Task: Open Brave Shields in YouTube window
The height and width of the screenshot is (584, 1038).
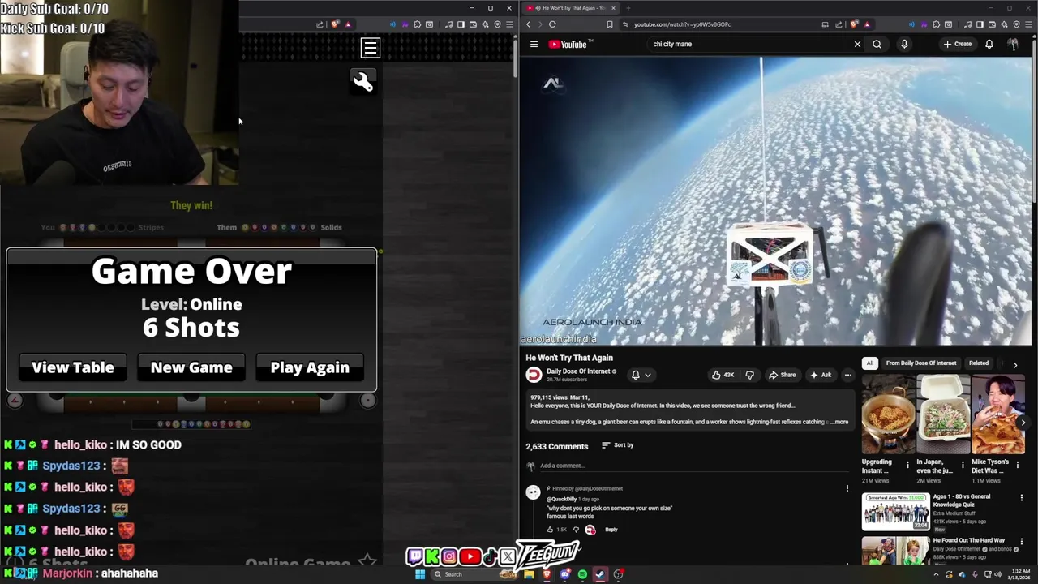Action: click(853, 24)
